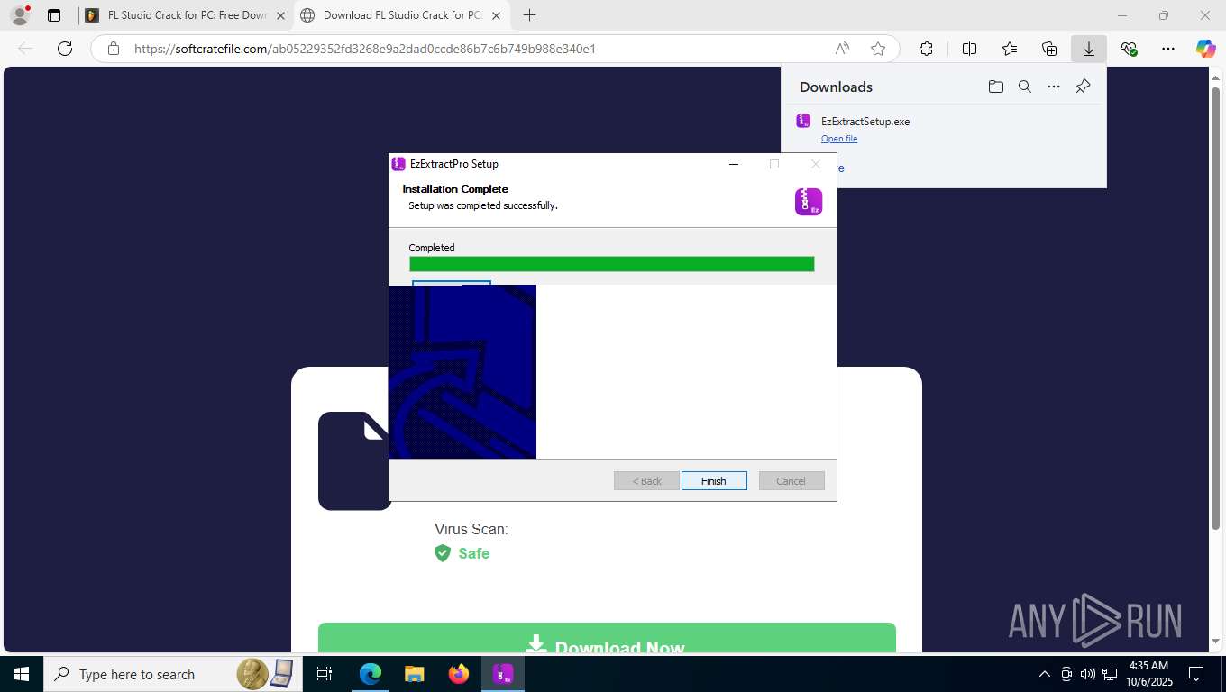Expand the system tray hidden icons
Viewport: 1226px width, 692px height.
1045,674
